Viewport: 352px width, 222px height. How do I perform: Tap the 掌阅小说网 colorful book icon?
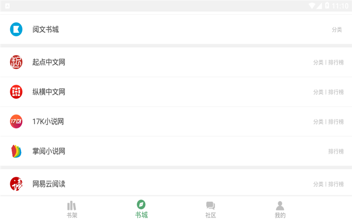[x=16, y=151]
